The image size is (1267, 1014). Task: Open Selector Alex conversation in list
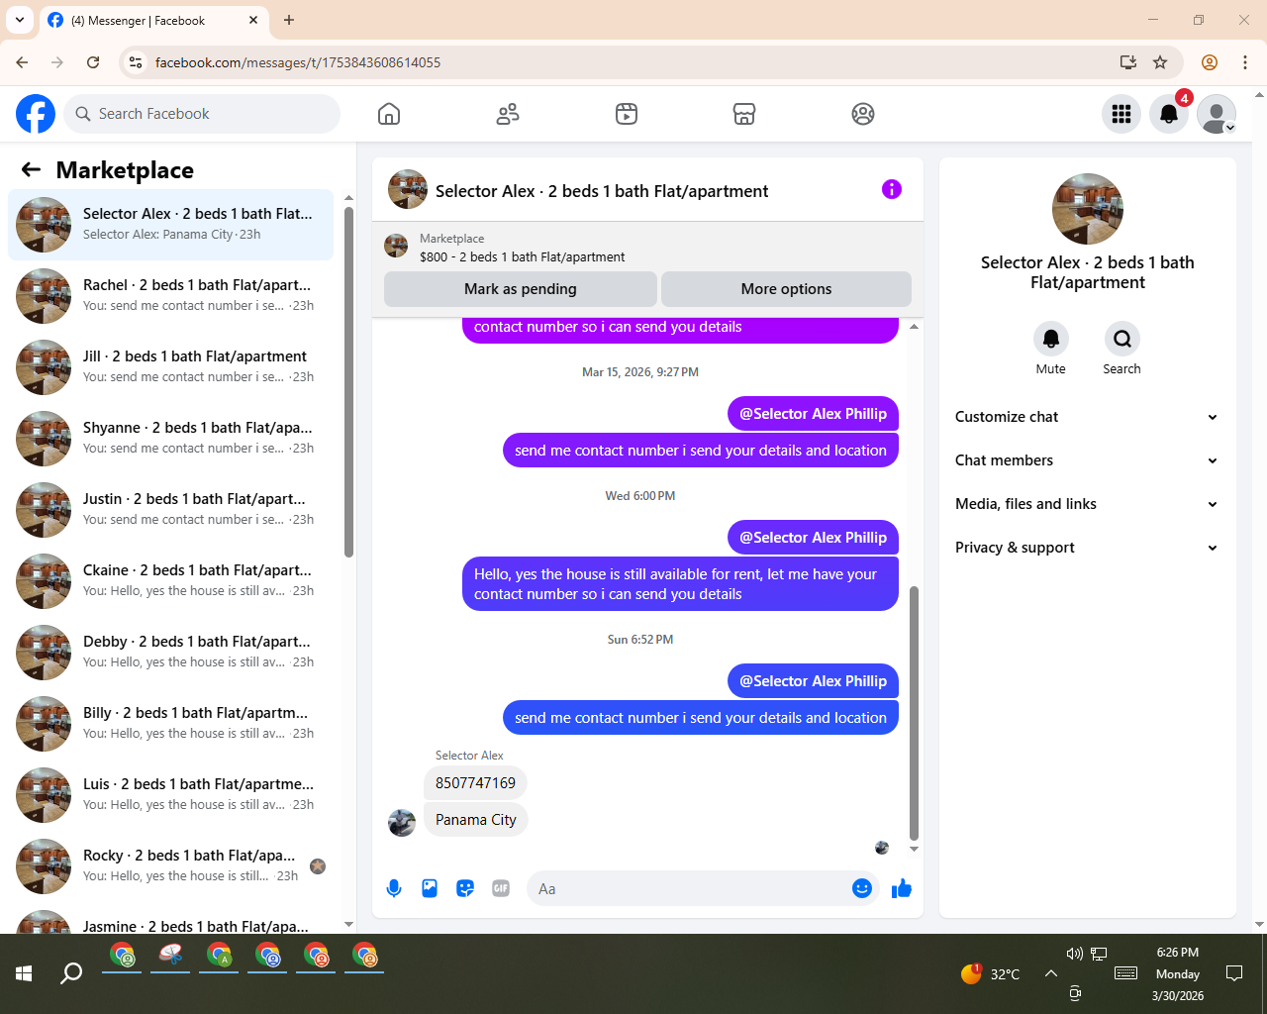170,225
